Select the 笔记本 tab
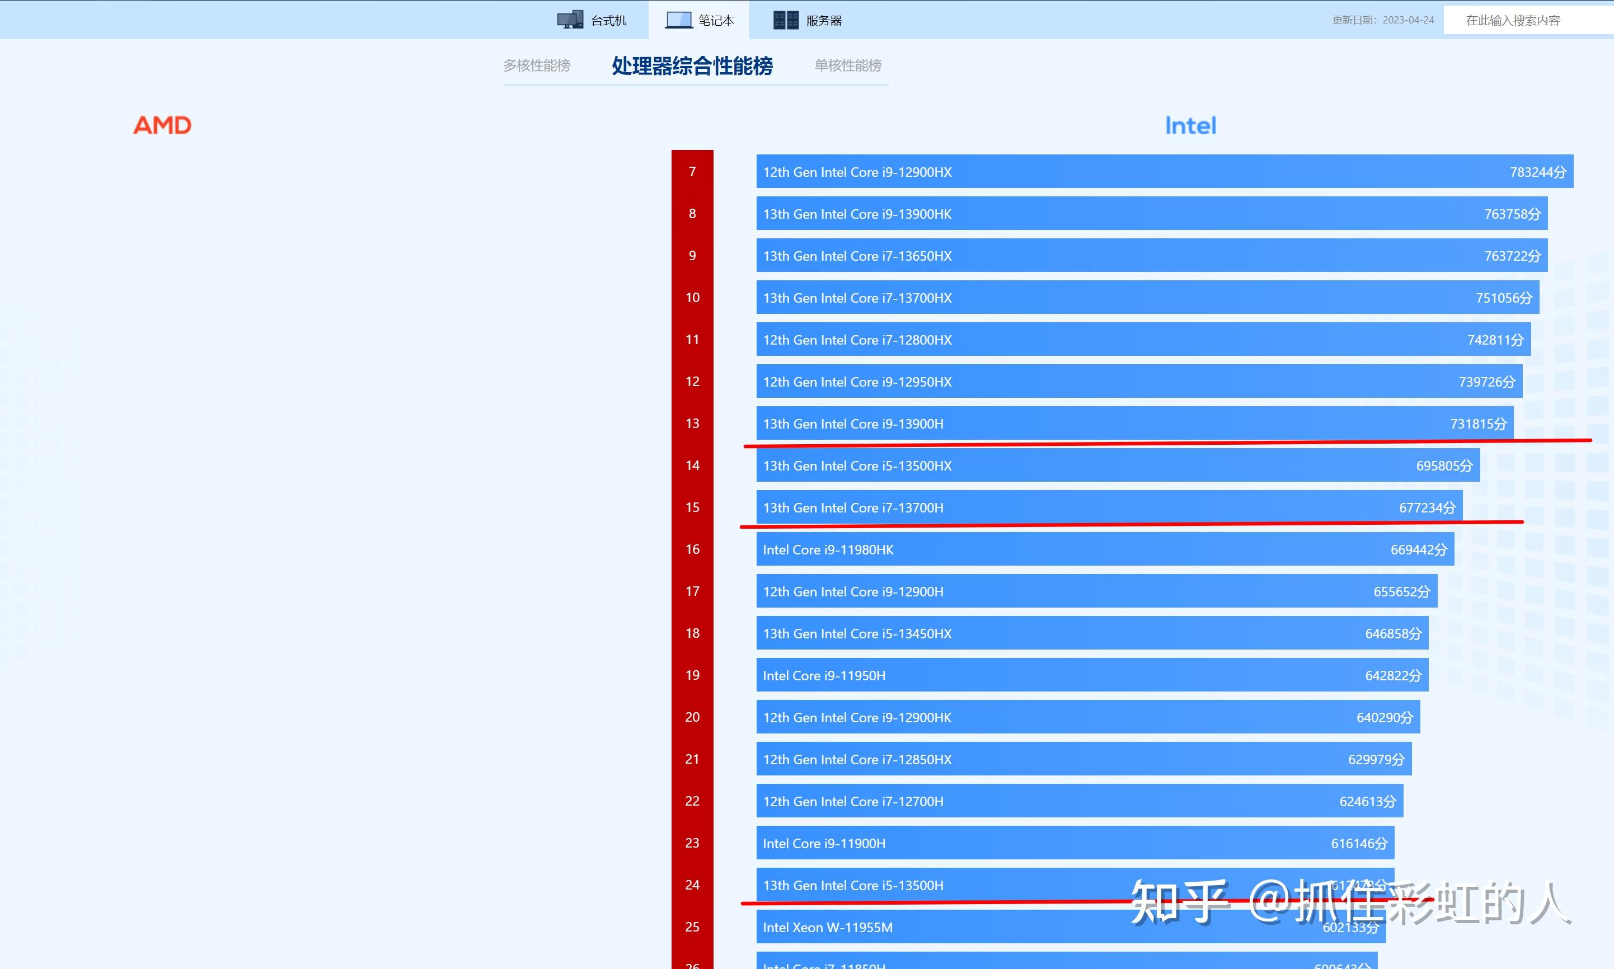Screen dimensions: 1614x969 tap(699, 20)
